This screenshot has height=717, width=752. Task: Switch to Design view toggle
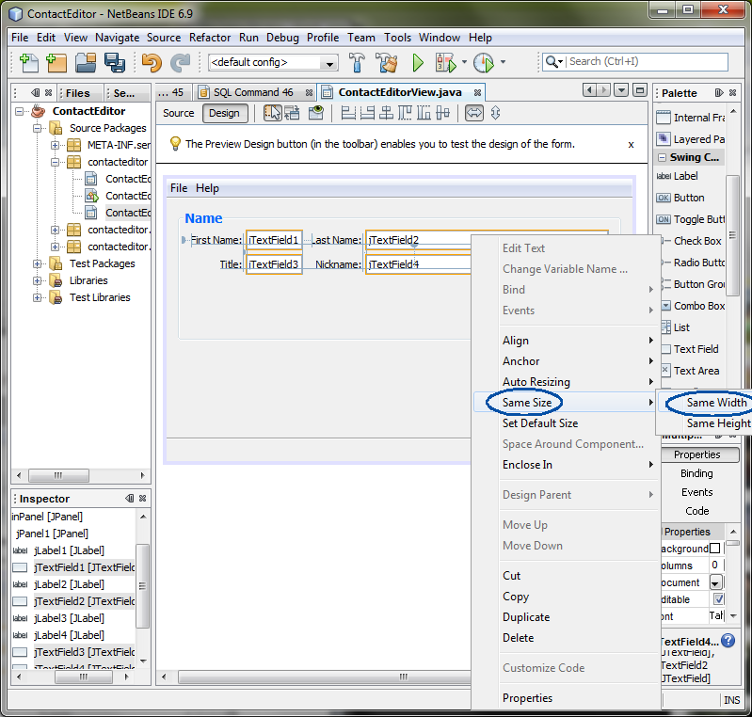click(x=224, y=113)
